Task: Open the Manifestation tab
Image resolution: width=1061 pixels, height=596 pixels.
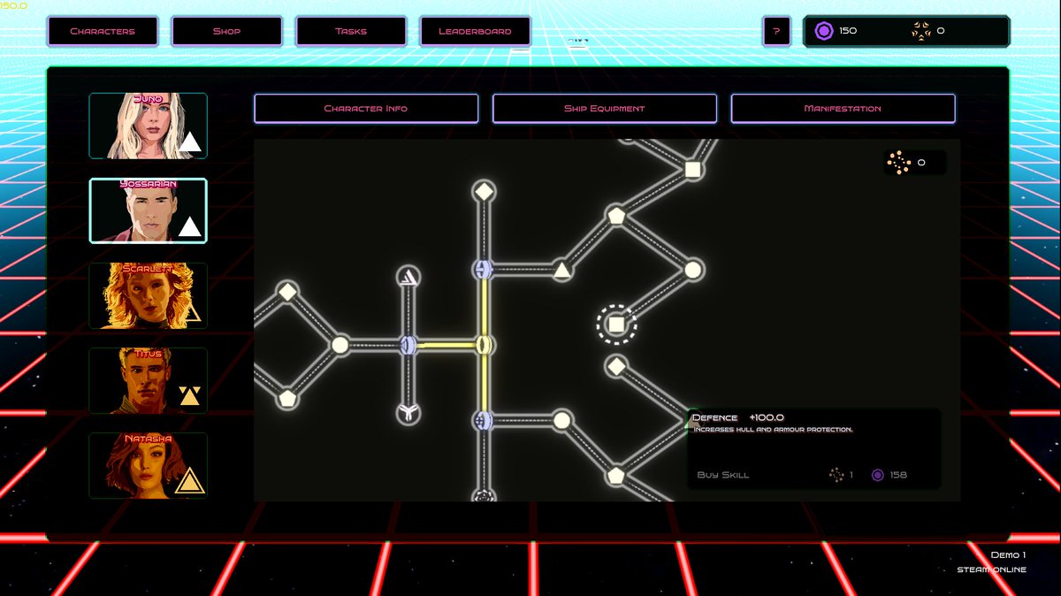Action: click(842, 108)
